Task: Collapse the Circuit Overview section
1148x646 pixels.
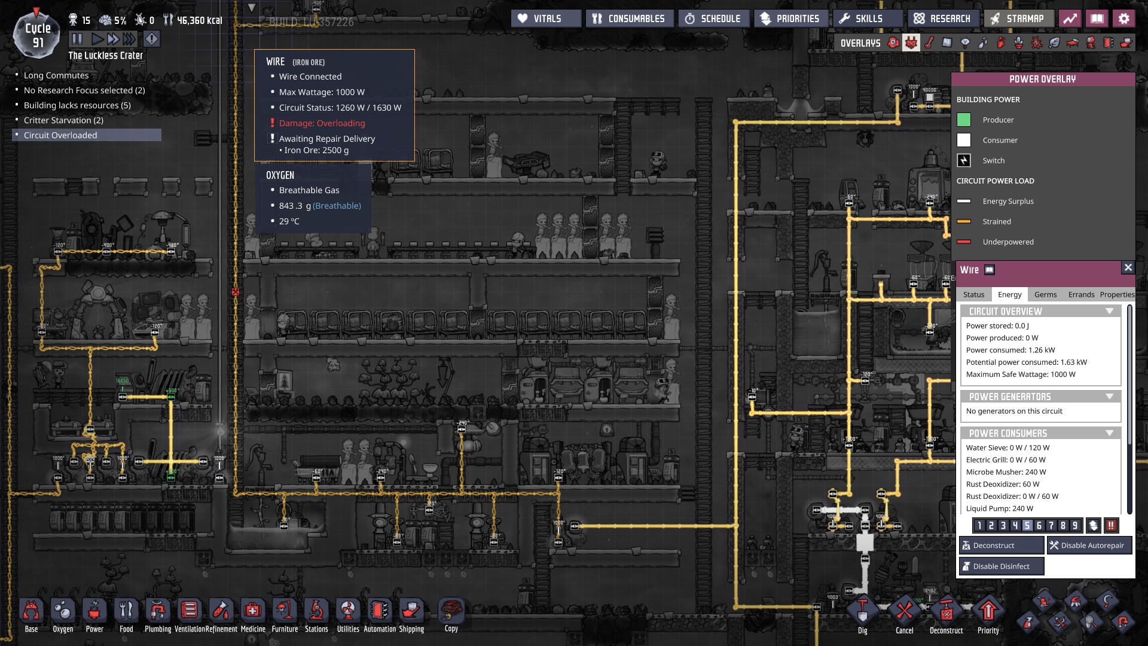Action: pyautogui.click(x=1109, y=311)
